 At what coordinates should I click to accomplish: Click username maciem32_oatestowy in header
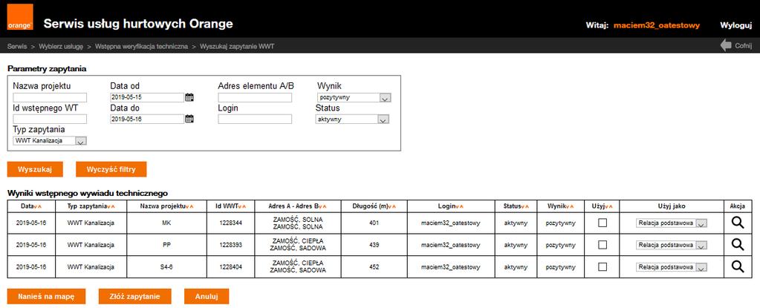tap(657, 25)
